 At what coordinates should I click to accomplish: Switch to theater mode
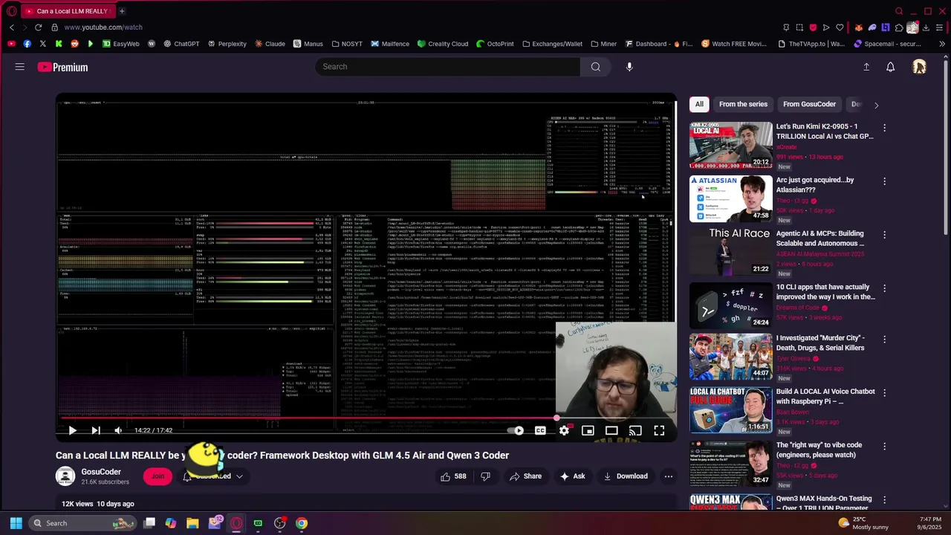click(611, 430)
